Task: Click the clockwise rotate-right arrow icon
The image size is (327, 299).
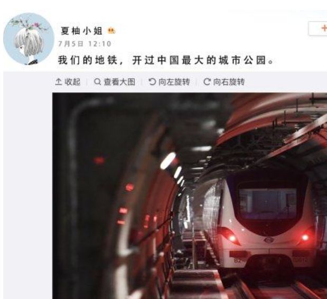Action: click(207, 82)
